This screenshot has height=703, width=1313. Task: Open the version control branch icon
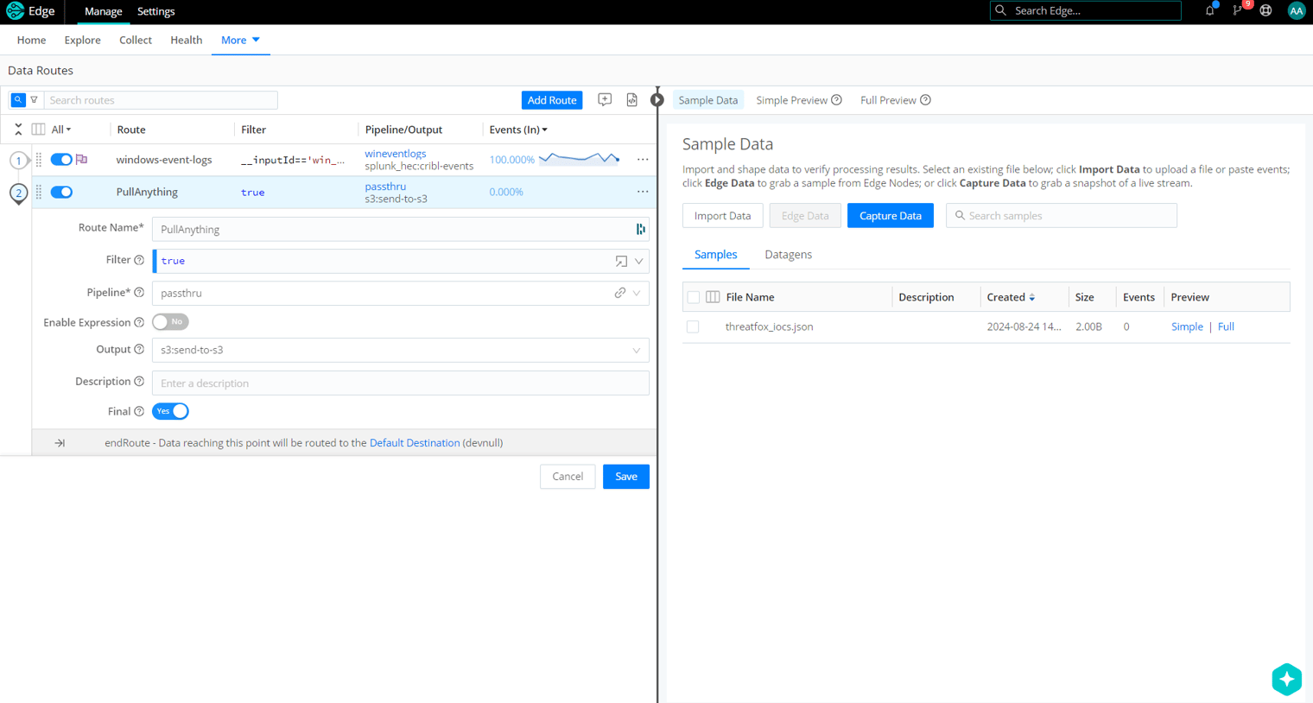[1238, 11]
